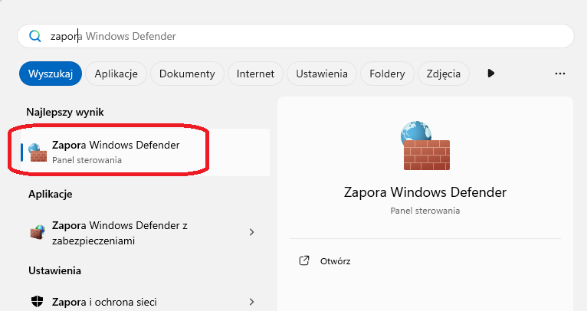Switch to the Aplikacje filter tab
The width and height of the screenshot is (587, 311).
tap(116, 74)
